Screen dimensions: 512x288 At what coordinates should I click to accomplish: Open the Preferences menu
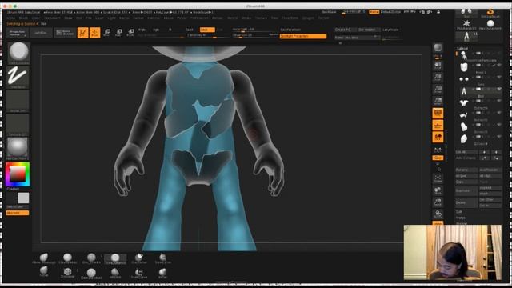(199, 18)
